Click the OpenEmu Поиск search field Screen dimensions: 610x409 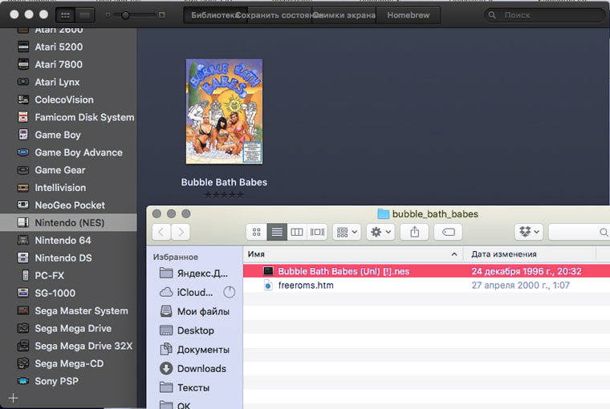tap(545, 15)
